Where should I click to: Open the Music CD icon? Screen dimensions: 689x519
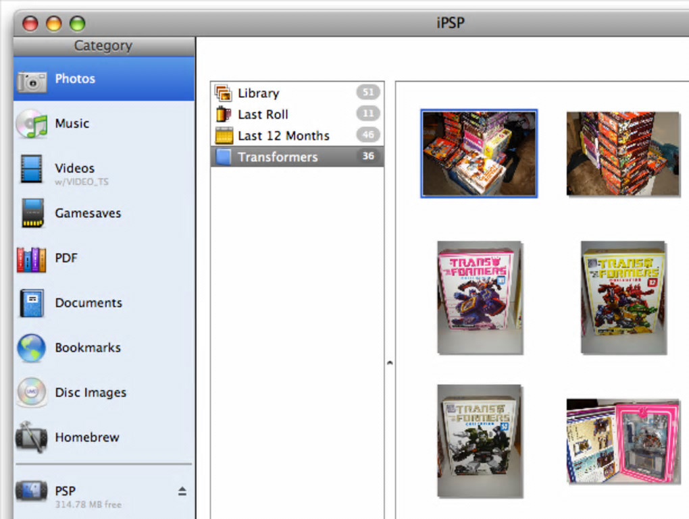[x=32, y=124]
